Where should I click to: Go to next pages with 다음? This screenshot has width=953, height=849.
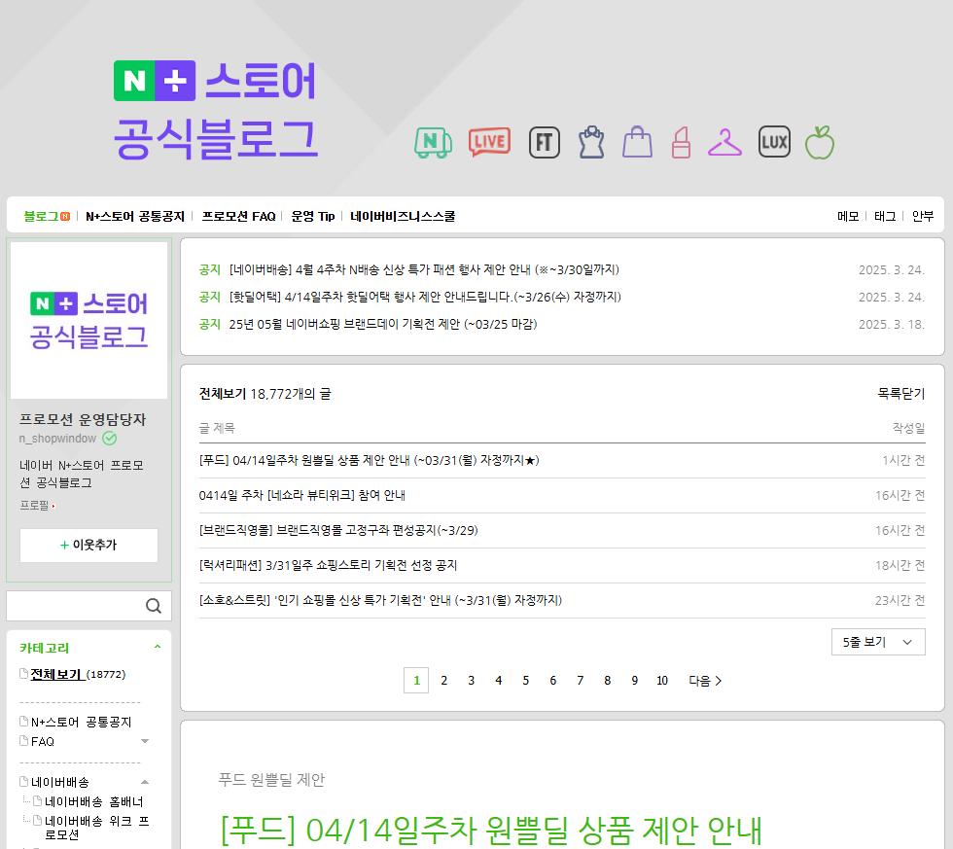click(705, 681)
